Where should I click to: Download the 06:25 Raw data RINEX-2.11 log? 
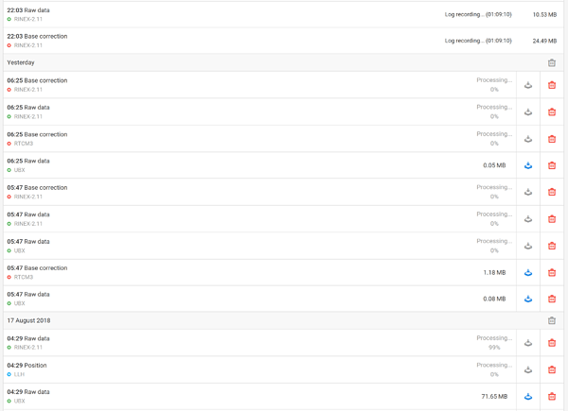click(x=528, y=112)
